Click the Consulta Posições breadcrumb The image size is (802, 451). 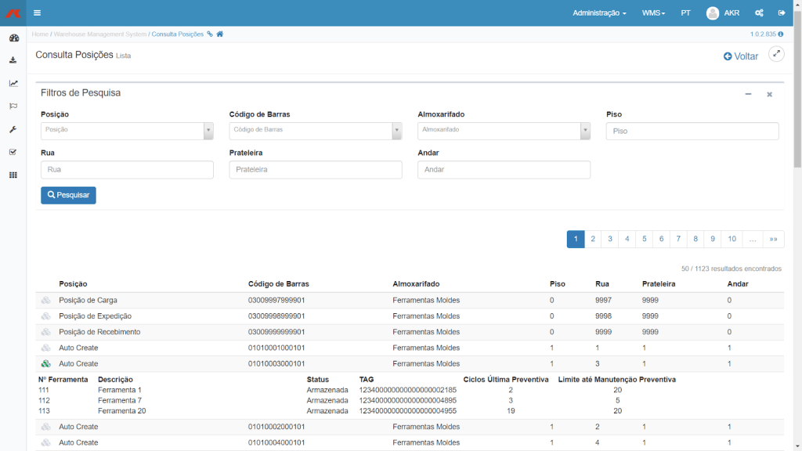click(178, 34)
